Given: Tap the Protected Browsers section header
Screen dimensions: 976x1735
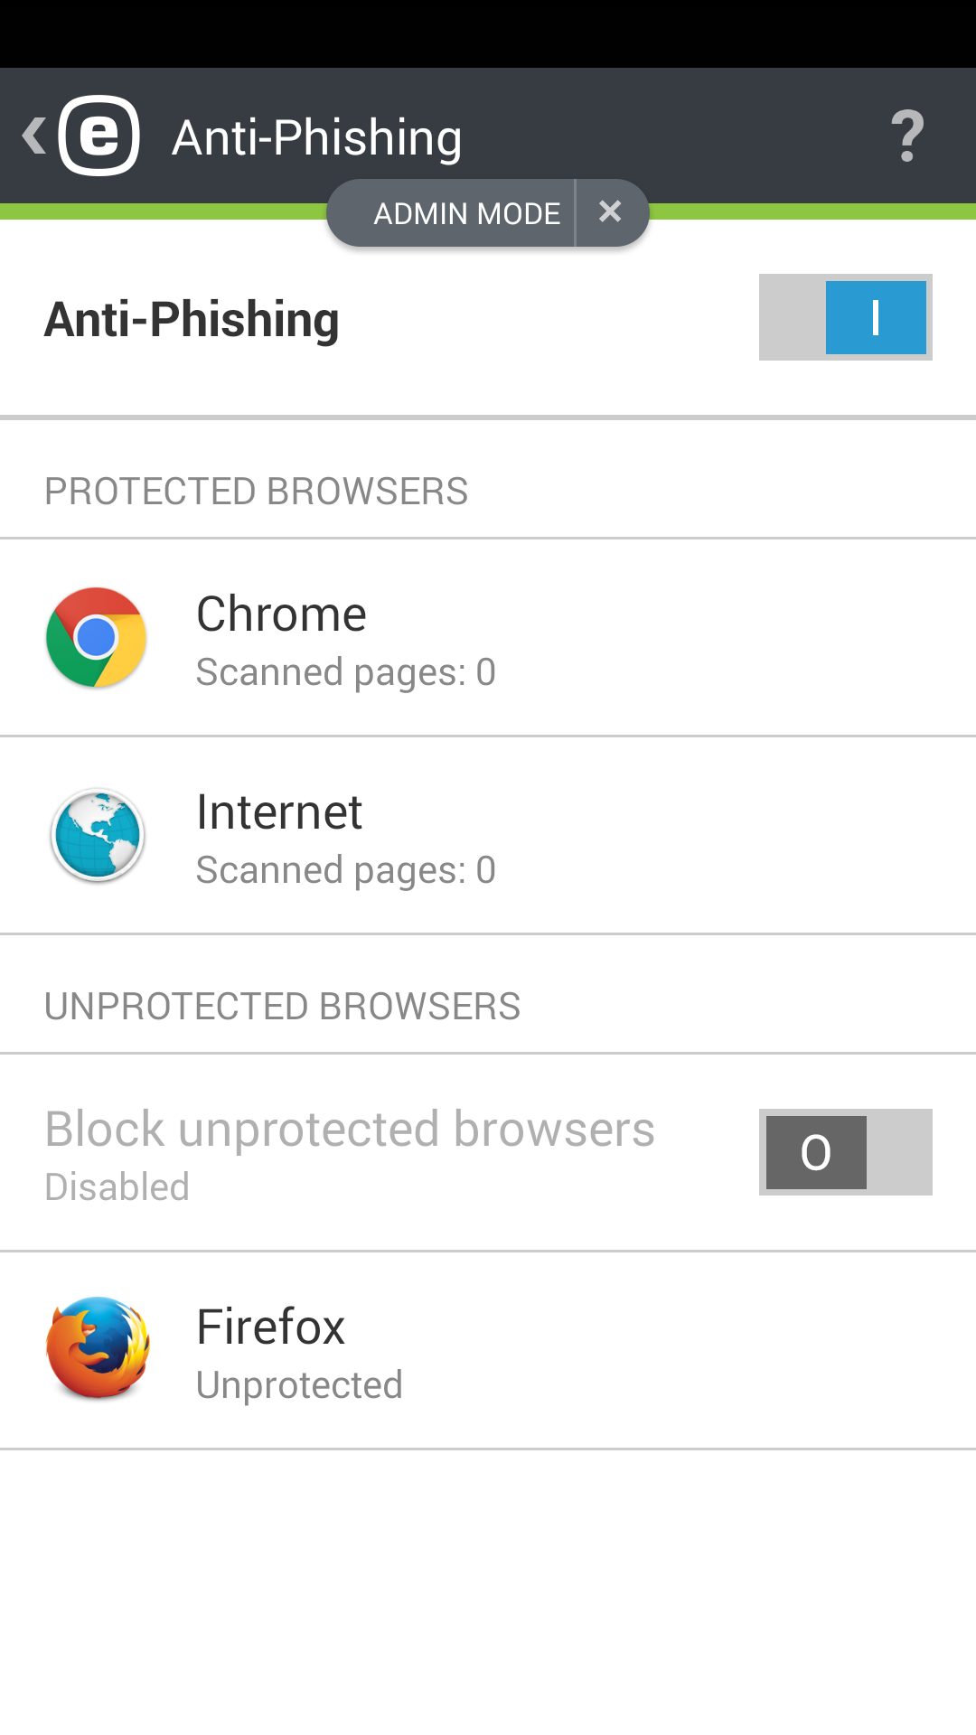Looking at the screenshot, I should (257, 492).
